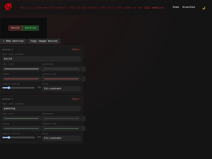Click square button beside section 1 Overlay Tint
This screenshot has width=212, height=159.
(x=84, y=79)
